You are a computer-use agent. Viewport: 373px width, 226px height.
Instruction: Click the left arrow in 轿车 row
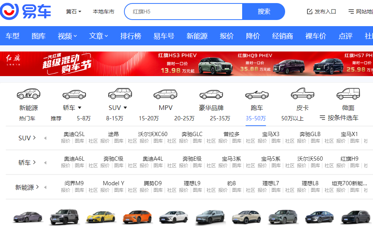tap(45, 163)
